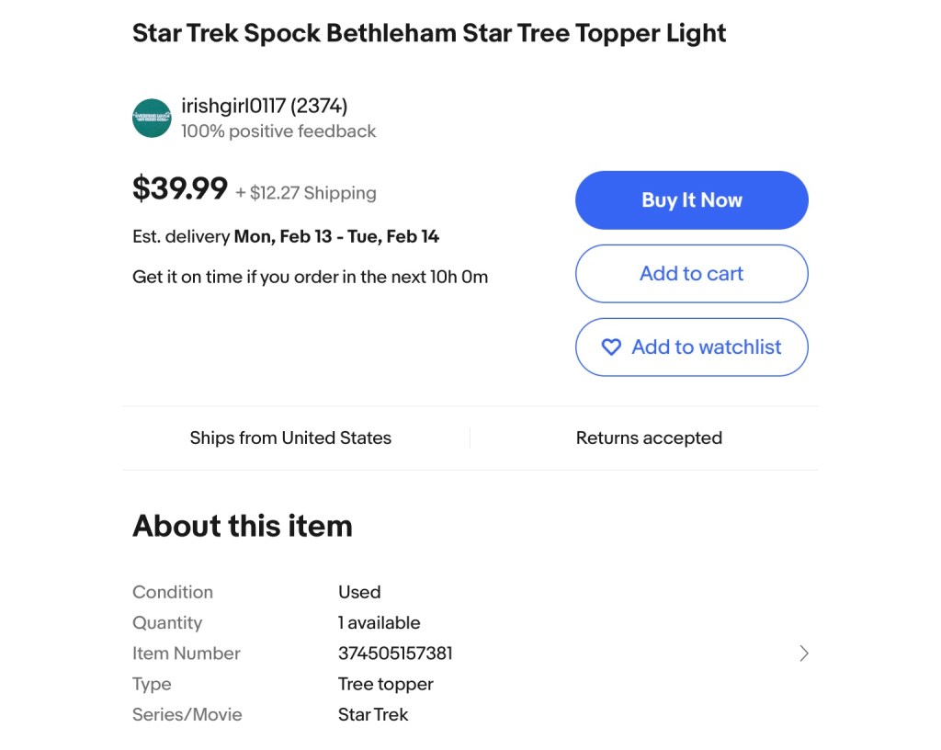
Task: Click the seller's round teal avatar
Action: [152, 119]
